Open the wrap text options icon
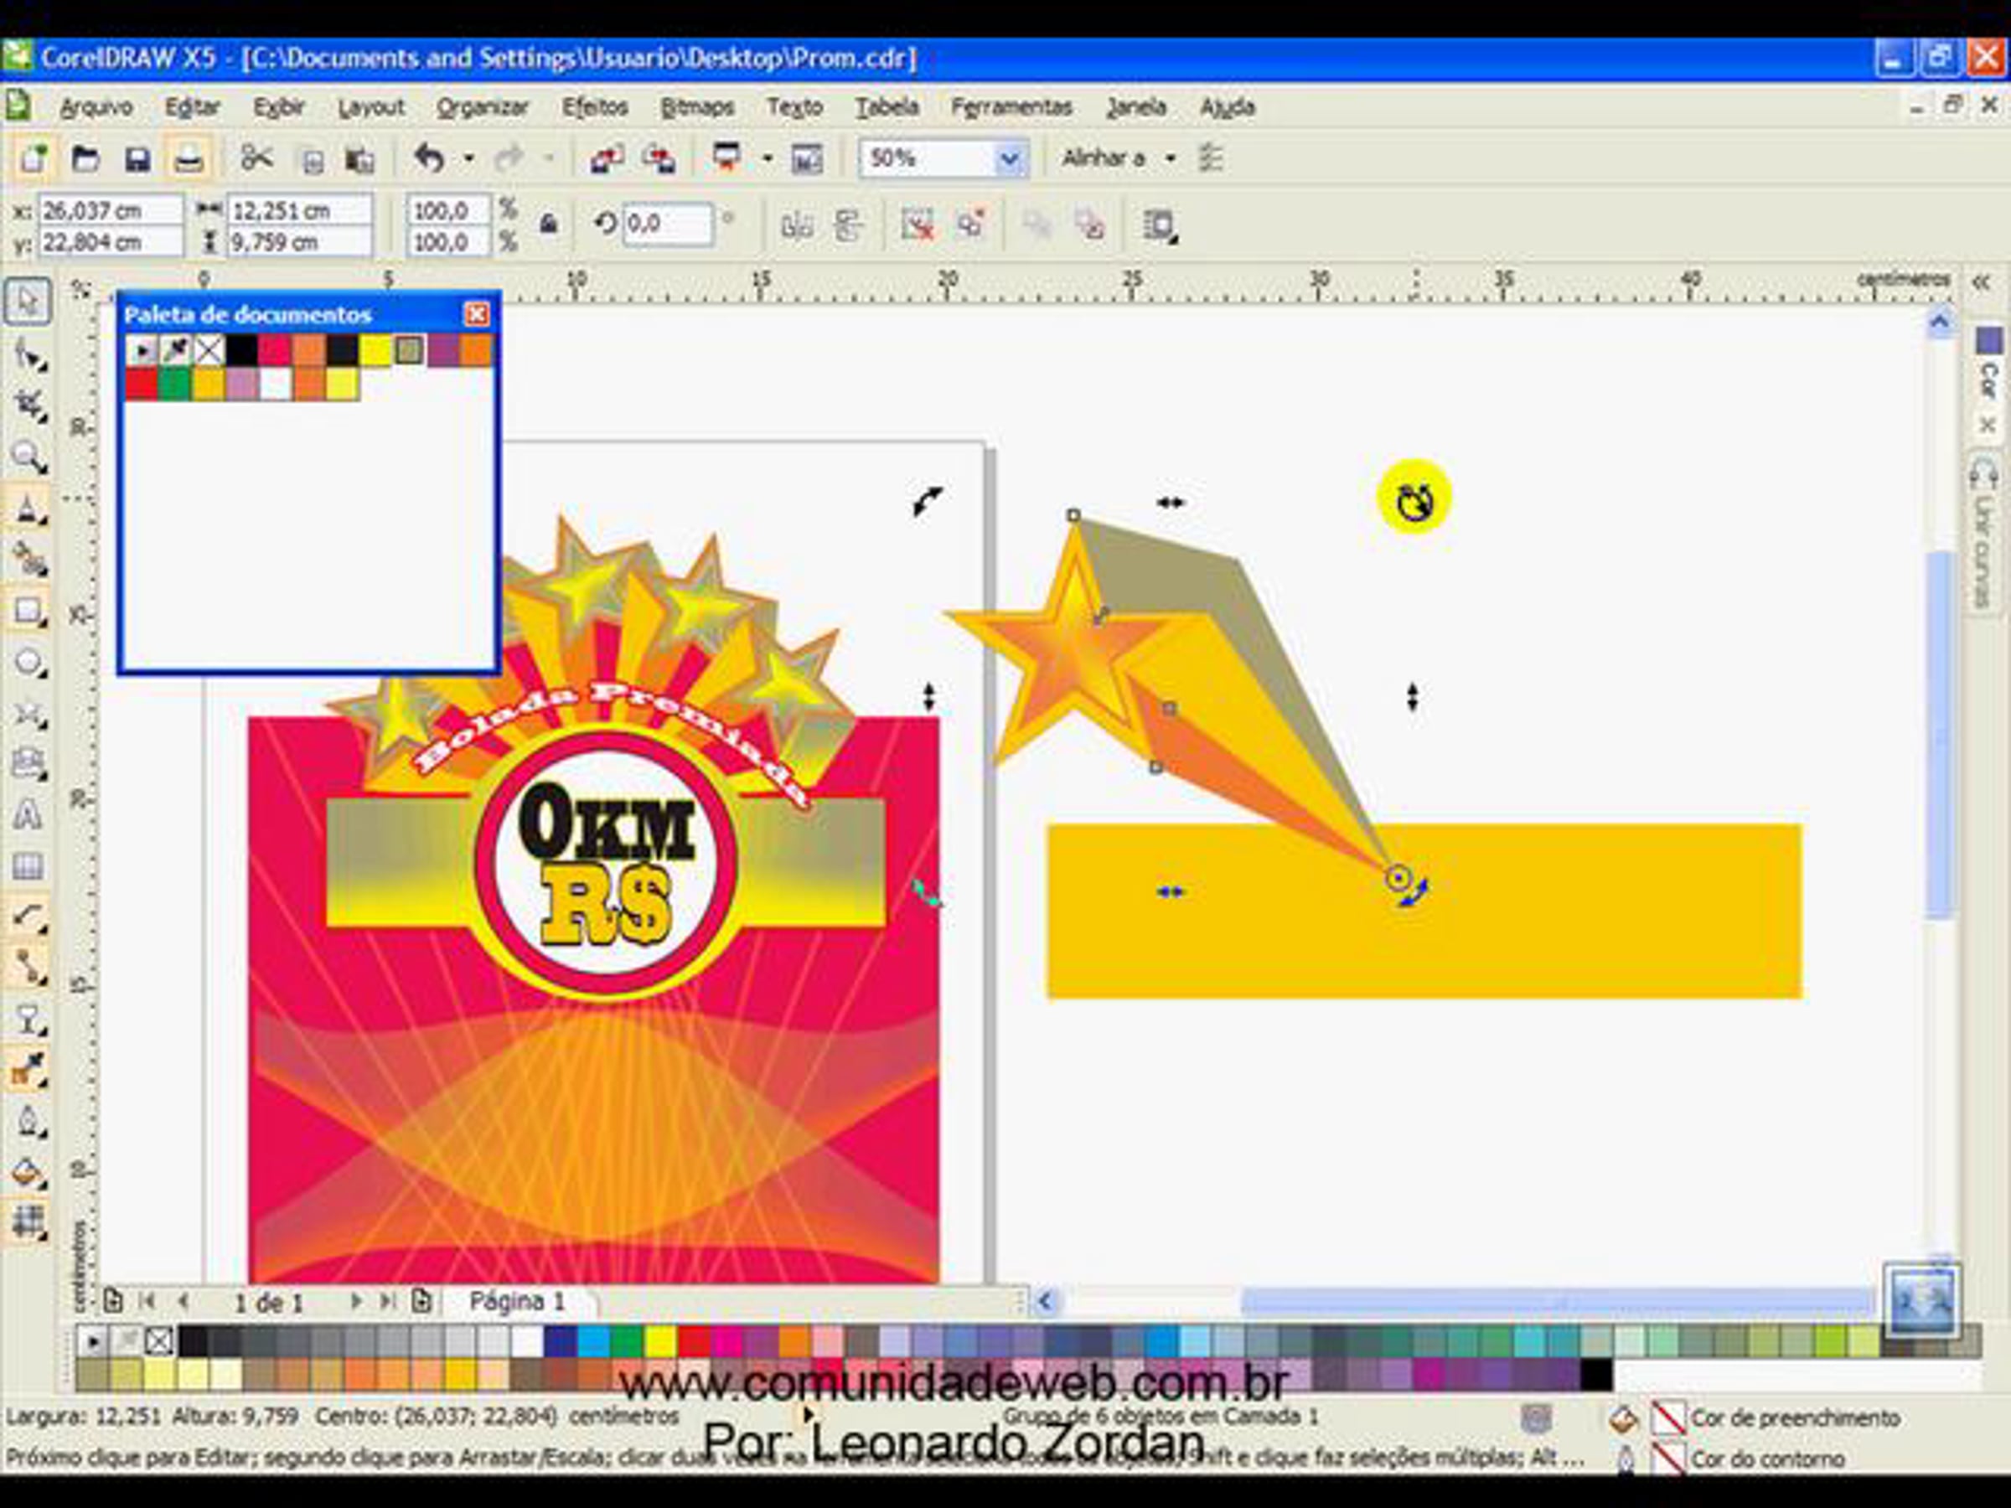 [1160, 225]
